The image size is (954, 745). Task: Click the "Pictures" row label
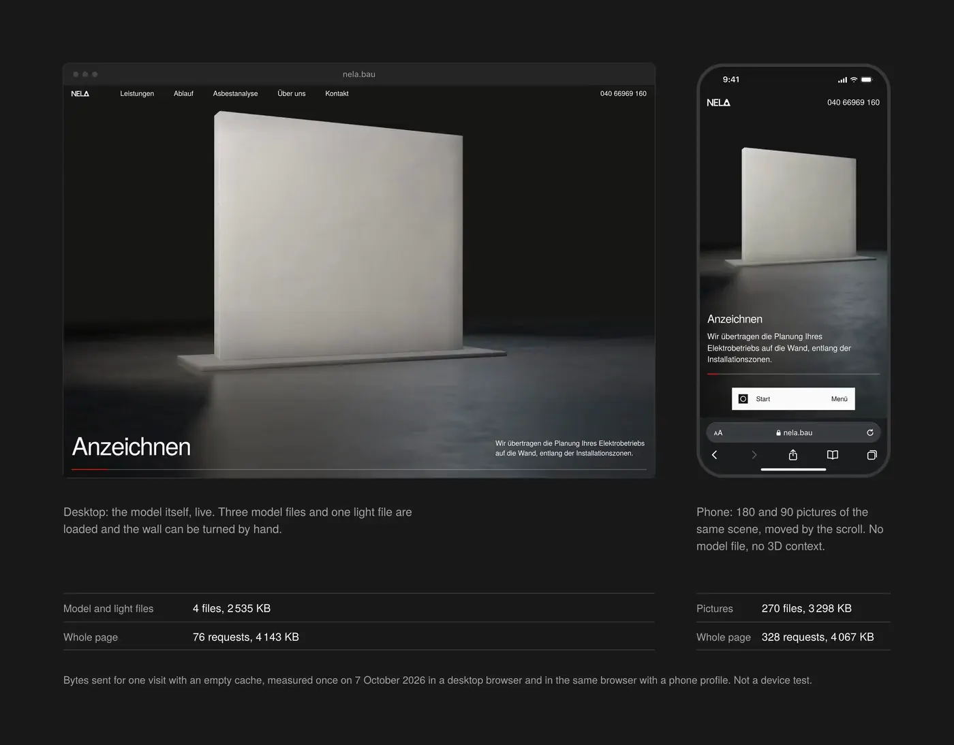point(715,609)
